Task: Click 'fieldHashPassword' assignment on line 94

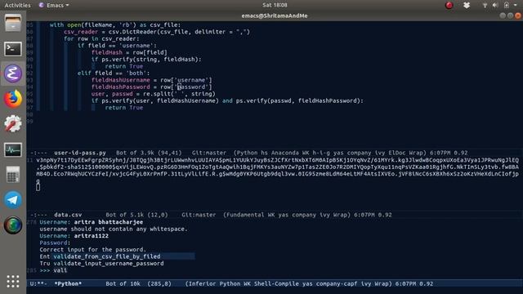Action: [121, 87]
